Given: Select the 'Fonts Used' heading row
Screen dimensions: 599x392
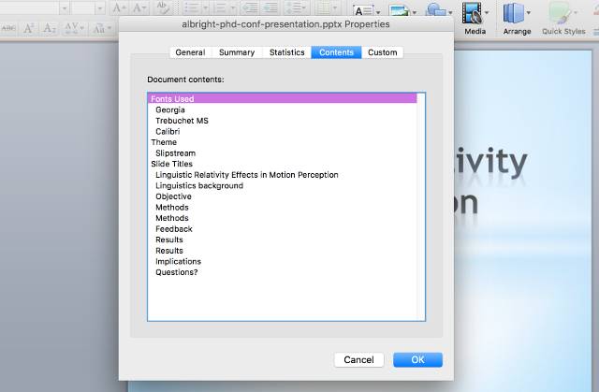Looking at the screenshot, I should click(283, 98).
